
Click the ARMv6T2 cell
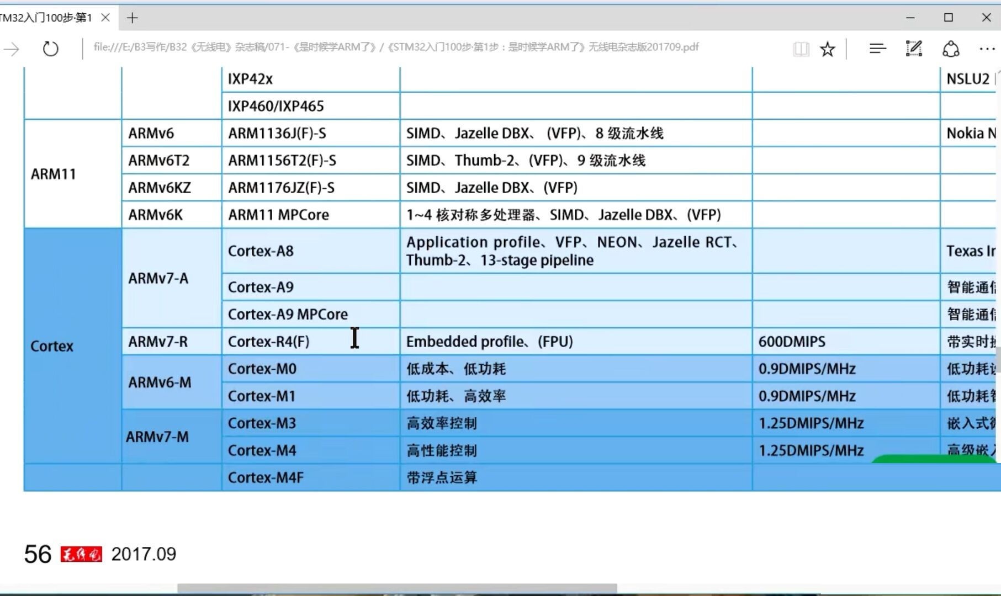[172, 161]
